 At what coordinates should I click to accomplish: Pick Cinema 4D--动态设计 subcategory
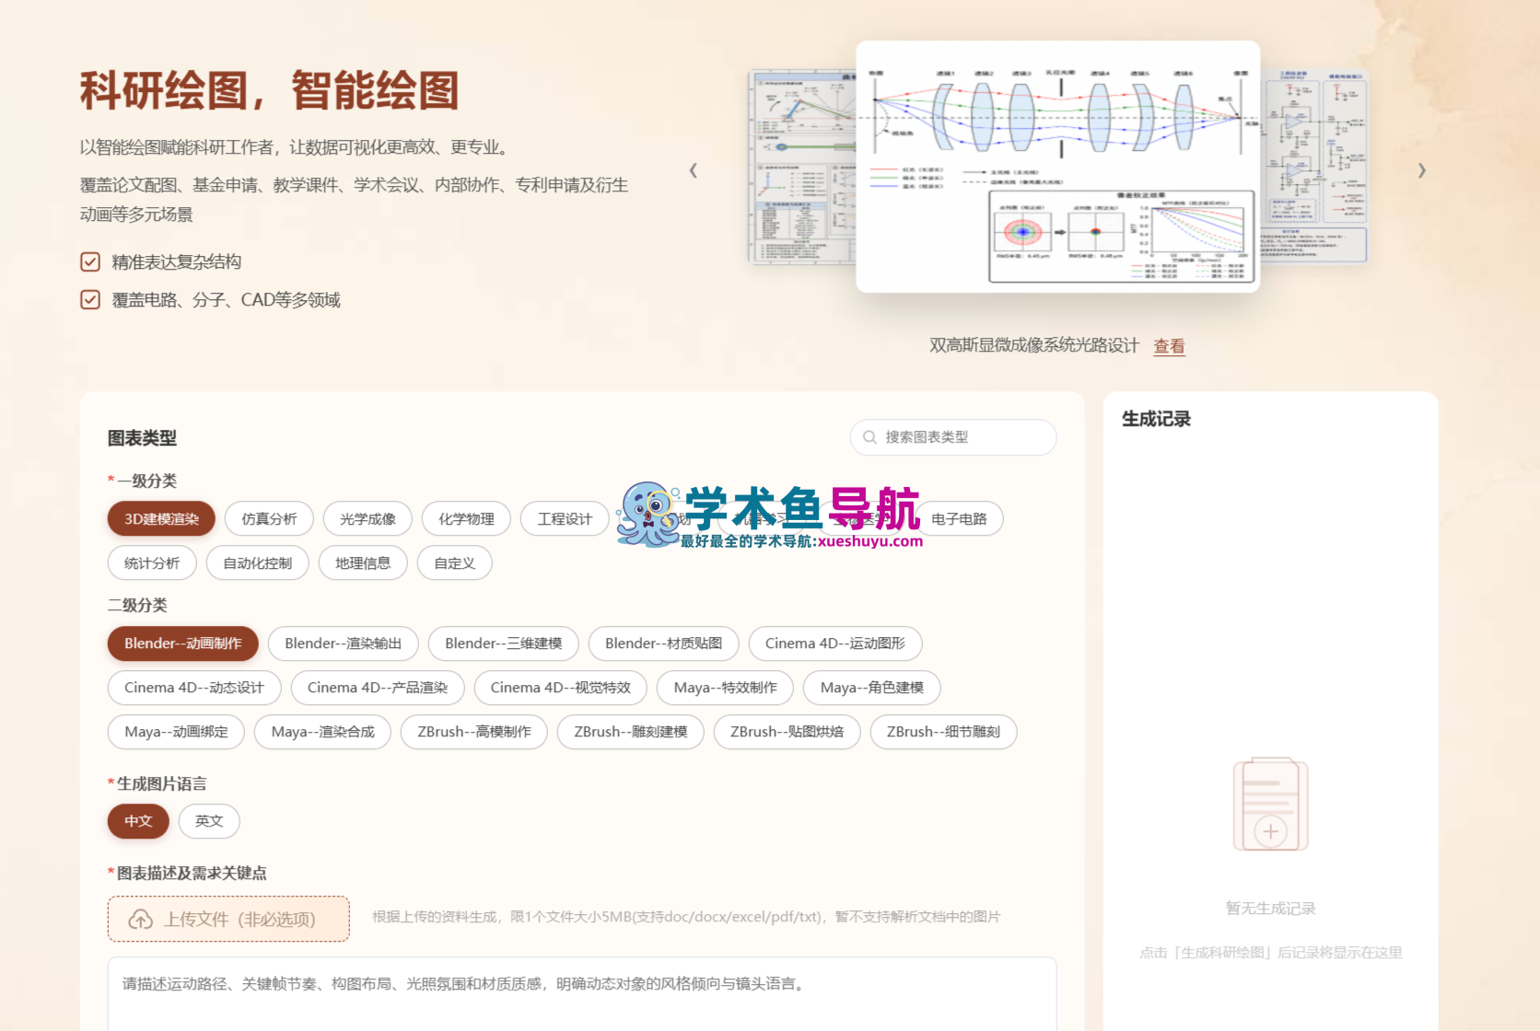point(194,688)
